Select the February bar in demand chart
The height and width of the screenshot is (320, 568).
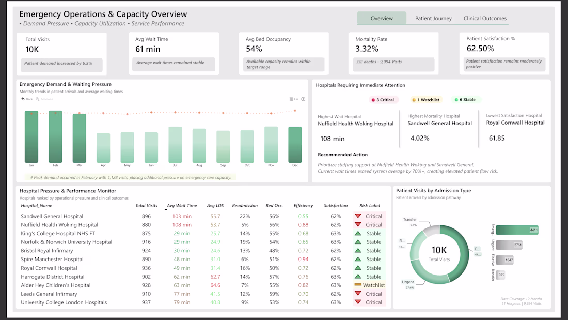(x=55, y=136)
